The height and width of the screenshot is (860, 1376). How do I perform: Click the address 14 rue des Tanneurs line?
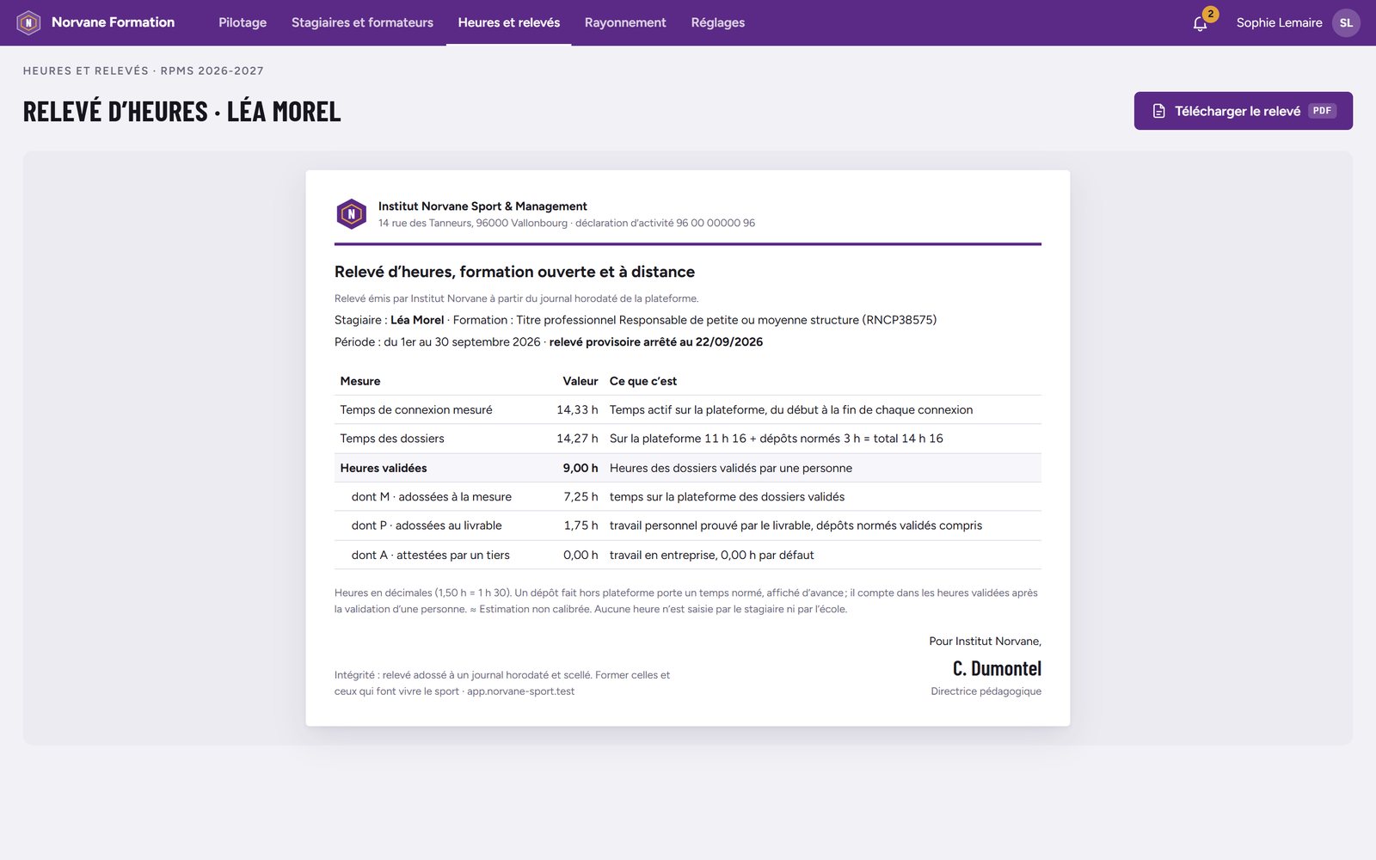coord(567,223)
